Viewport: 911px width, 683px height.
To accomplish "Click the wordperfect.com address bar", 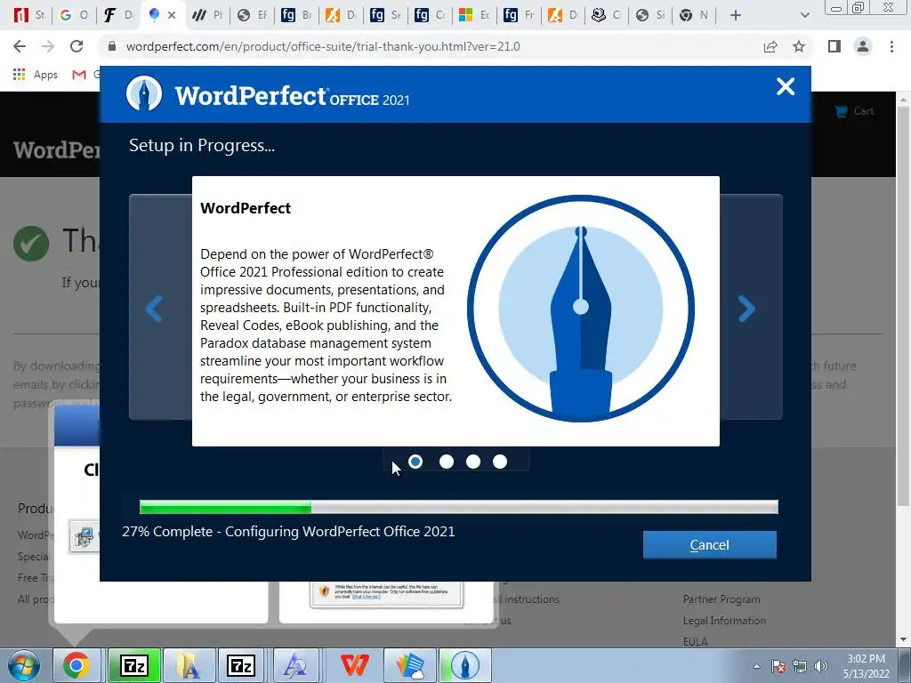I will click(322, 46).
